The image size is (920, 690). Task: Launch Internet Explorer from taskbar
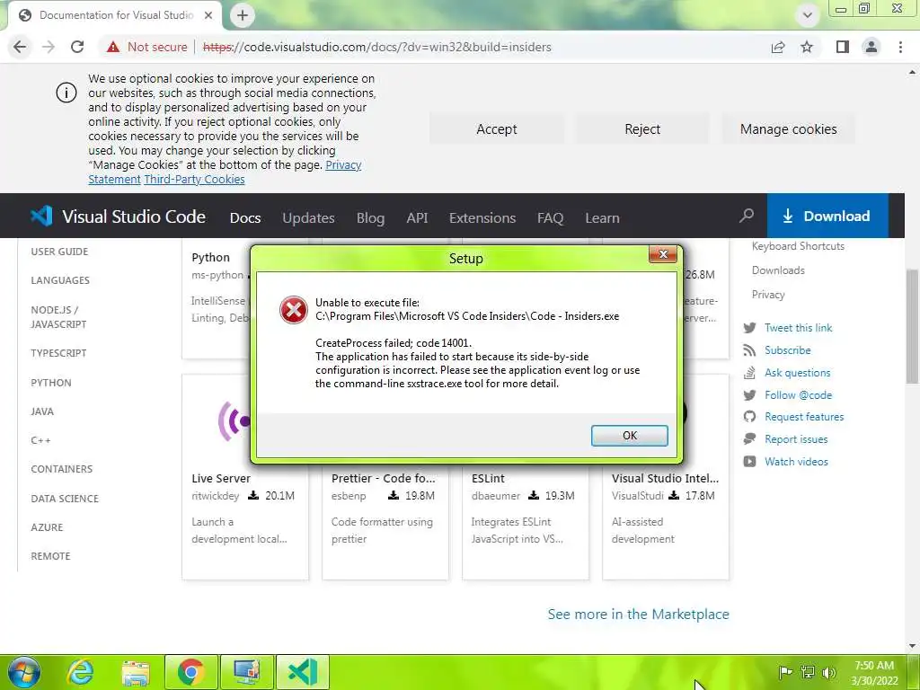tap(80, 672)
